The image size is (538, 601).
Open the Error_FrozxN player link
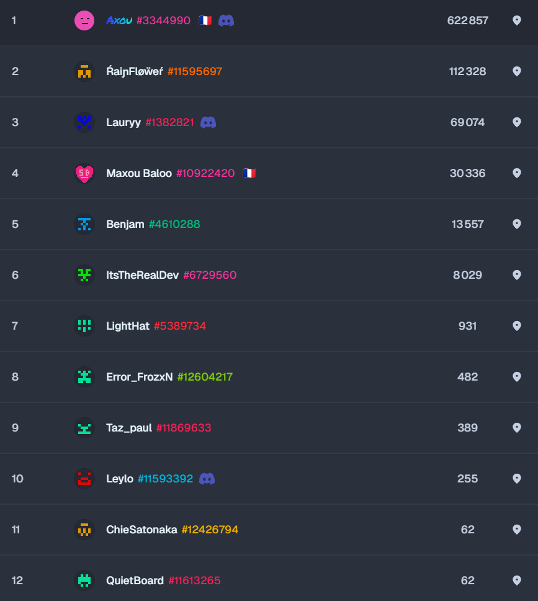pyautogui.click(x=139, y=377)
